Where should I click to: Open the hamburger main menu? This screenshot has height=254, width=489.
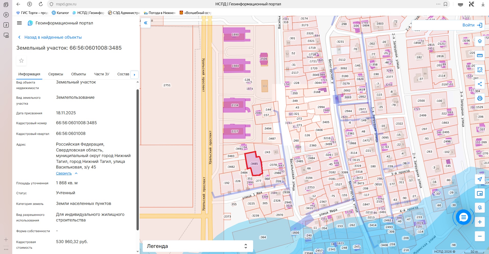[x=19, y=23]
